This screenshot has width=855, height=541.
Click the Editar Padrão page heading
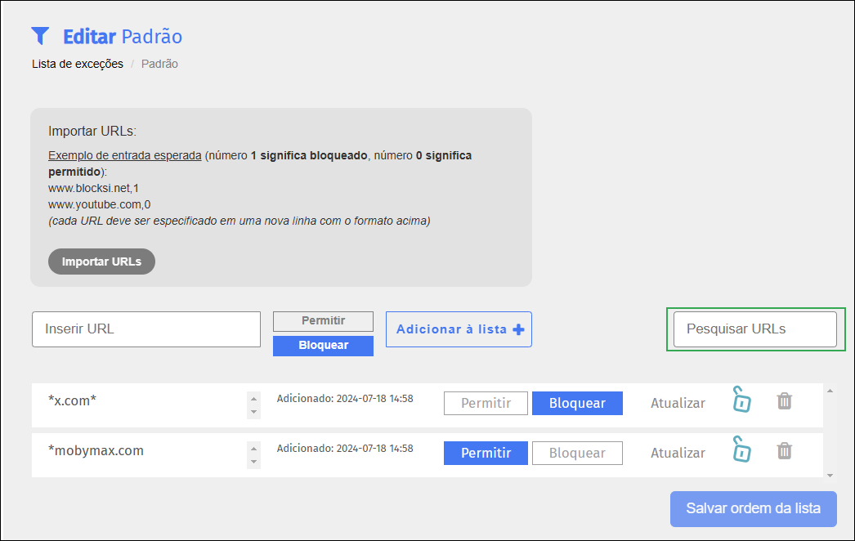coord(123,37)
